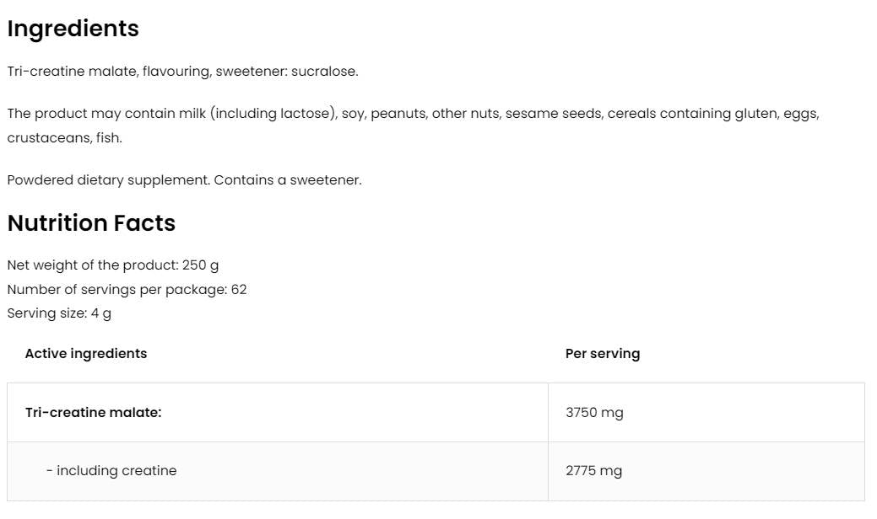877x519 pixels.
Task: Click the 'Number of servings per package: 62' line
Action: [x=127, y=290]
